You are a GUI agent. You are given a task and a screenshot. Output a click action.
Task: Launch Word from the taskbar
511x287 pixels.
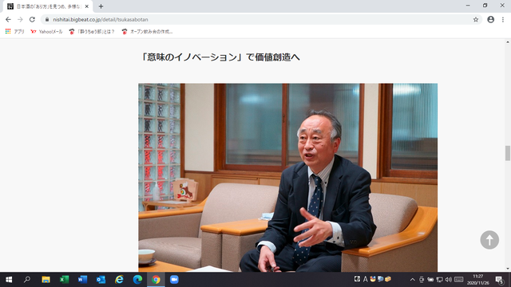[82, 280]
